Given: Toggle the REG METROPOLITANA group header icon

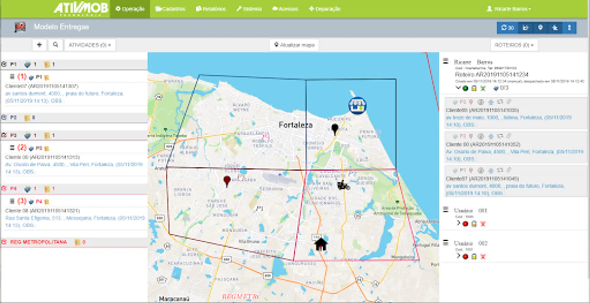Looking at the screenshot, I should [4, 242].
